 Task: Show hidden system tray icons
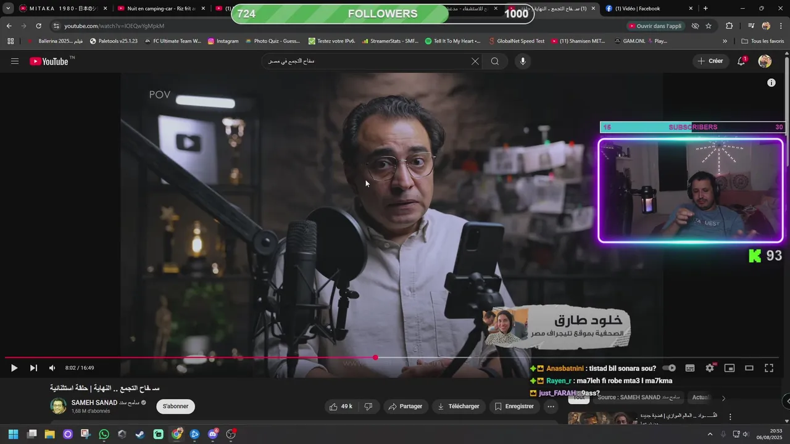(710, 434)
